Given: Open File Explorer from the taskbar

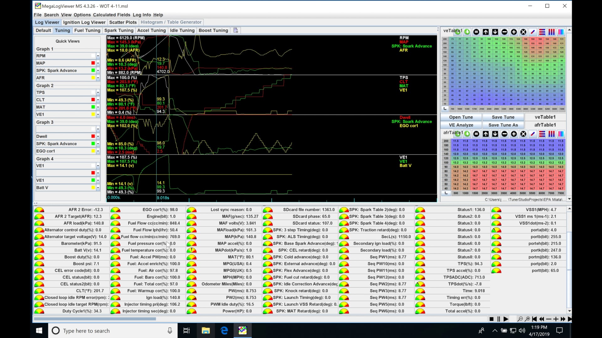Looking at the screenshot, I should (205, 330).
